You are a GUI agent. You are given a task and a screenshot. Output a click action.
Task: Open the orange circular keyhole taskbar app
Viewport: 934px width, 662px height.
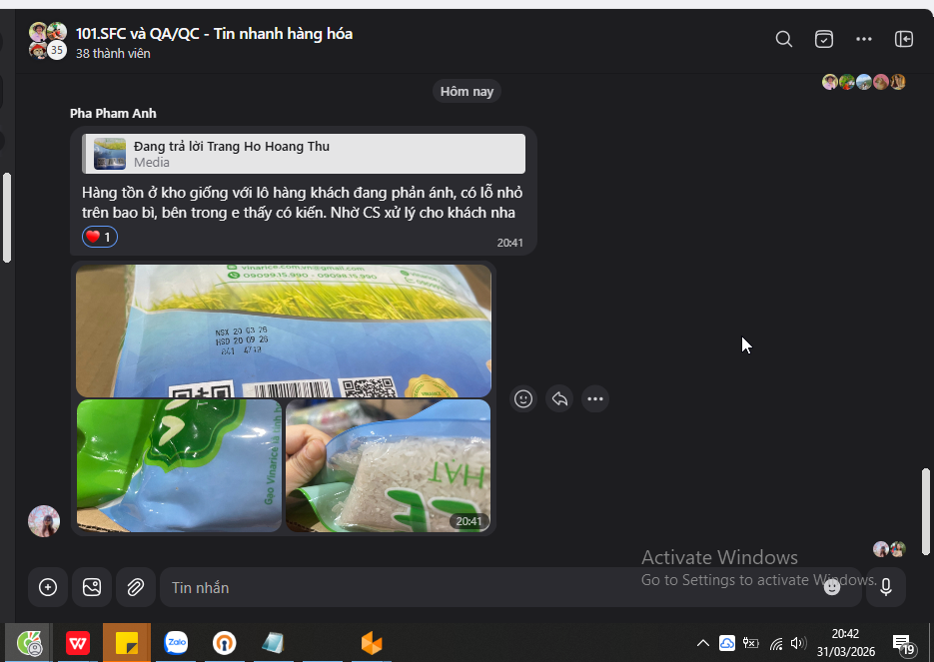(x=225, y=643)
